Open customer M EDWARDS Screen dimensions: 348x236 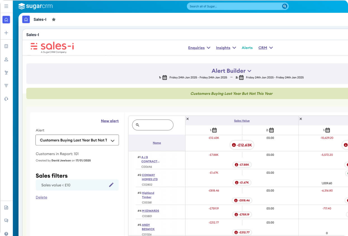coord(151,211)
